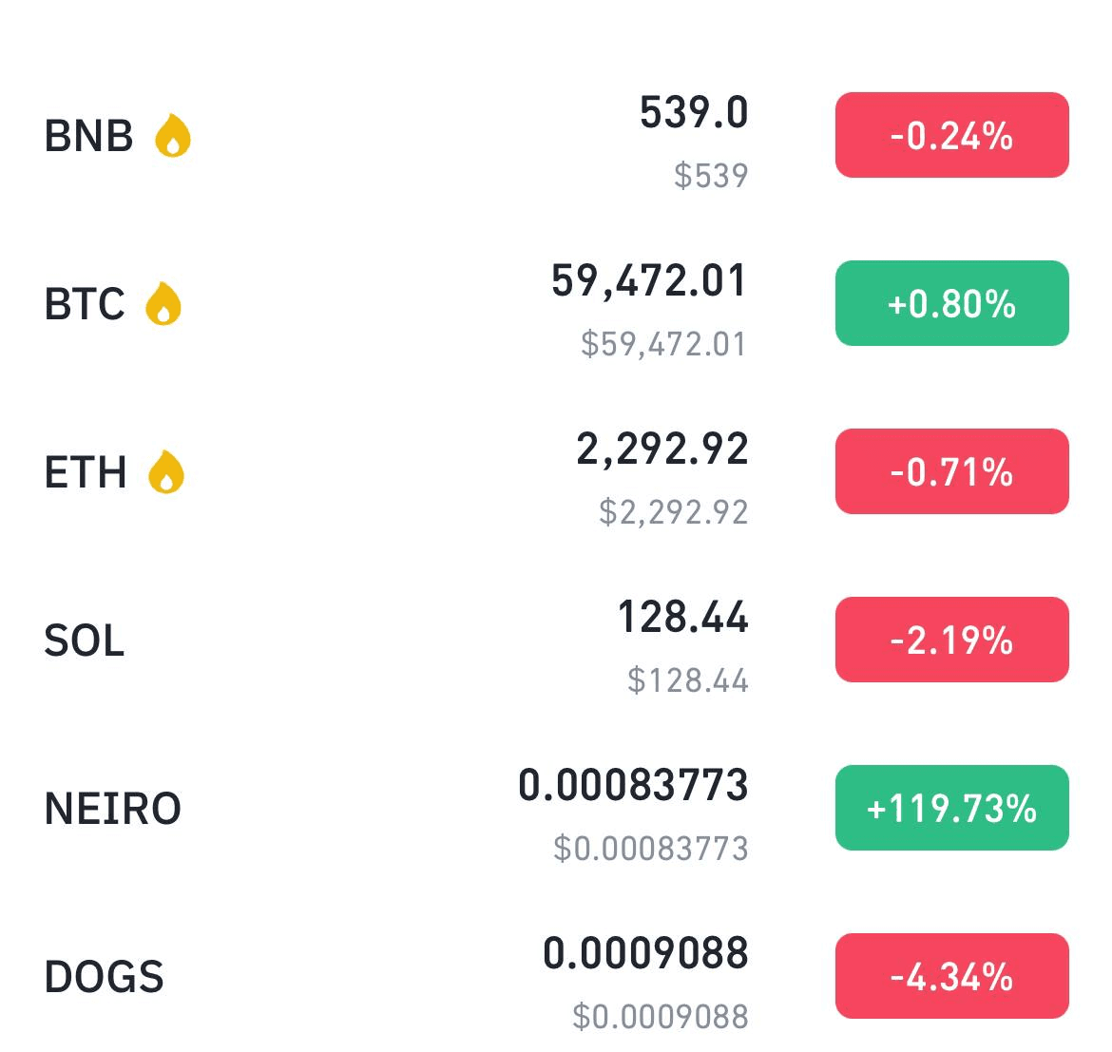Tap the flame icon beside BNB

click(172, 135)
